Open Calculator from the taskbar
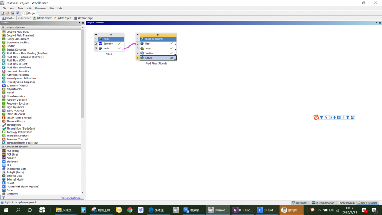Viewport: 382px width, 215px height. (84, 210)
